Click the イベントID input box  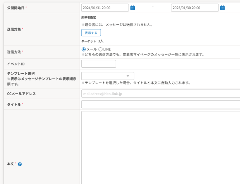tap(99, 64)
